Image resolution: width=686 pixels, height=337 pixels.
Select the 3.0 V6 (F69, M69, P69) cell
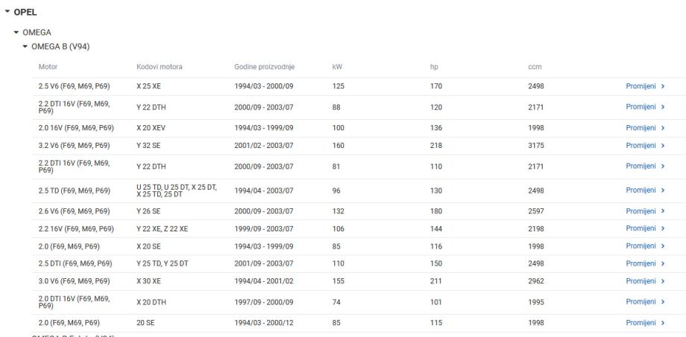(74, 281)
